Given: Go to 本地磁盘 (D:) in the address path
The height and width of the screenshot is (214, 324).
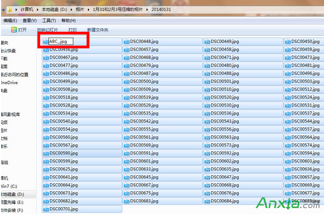Looking at the screenshot, I should (x=54, y=10).
